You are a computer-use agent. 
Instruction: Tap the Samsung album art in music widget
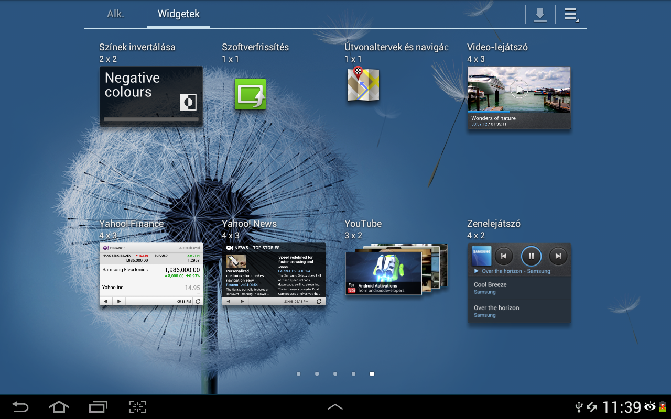click(482, 256)
